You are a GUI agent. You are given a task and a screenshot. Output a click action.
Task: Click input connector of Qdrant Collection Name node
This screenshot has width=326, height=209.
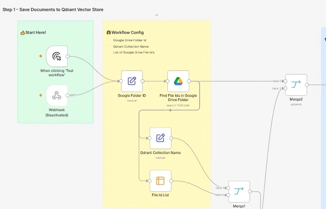150,138
